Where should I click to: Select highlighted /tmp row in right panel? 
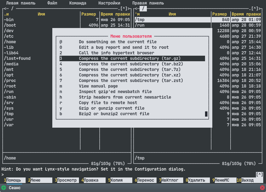[198, 20]
